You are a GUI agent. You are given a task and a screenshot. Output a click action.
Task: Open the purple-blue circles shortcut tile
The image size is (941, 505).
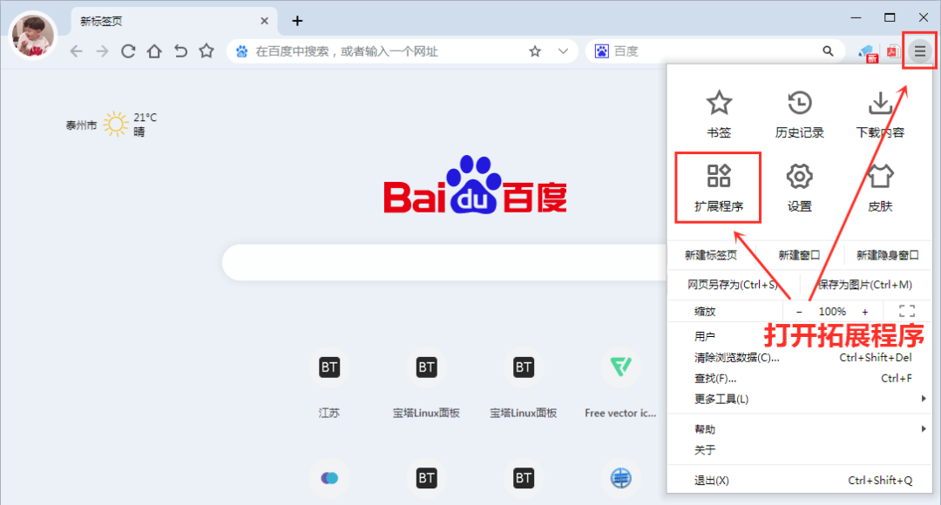(328, 478)
